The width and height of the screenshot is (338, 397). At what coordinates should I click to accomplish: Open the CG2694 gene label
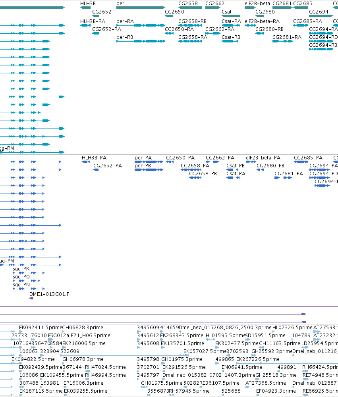[319, 12]
